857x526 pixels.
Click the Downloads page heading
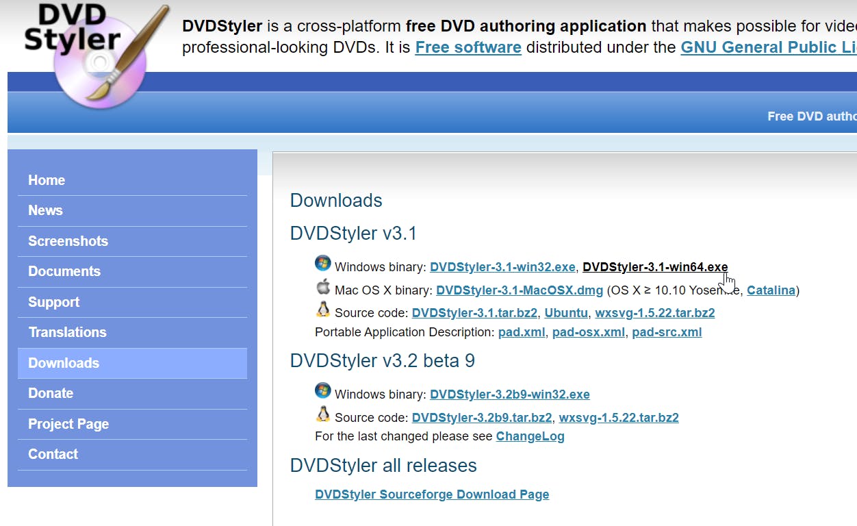(x=336, y=201)
